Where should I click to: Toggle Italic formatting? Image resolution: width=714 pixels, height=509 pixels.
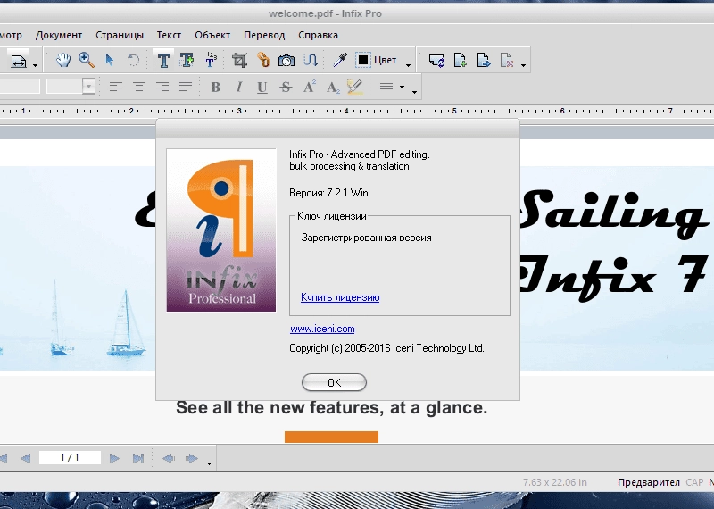tap(238, 87)
